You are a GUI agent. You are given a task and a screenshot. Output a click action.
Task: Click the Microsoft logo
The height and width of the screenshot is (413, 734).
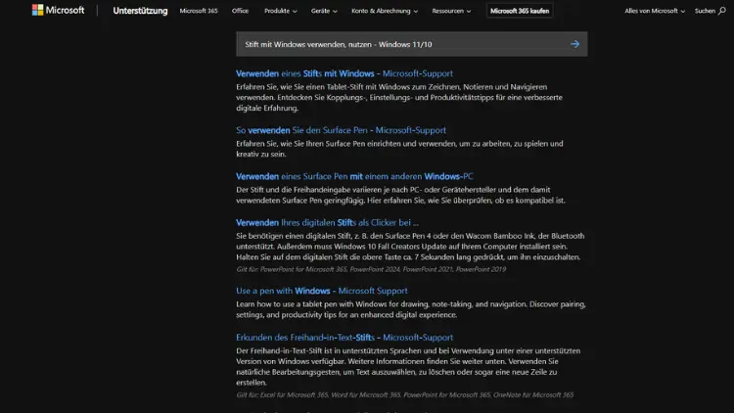click(58, 11)
